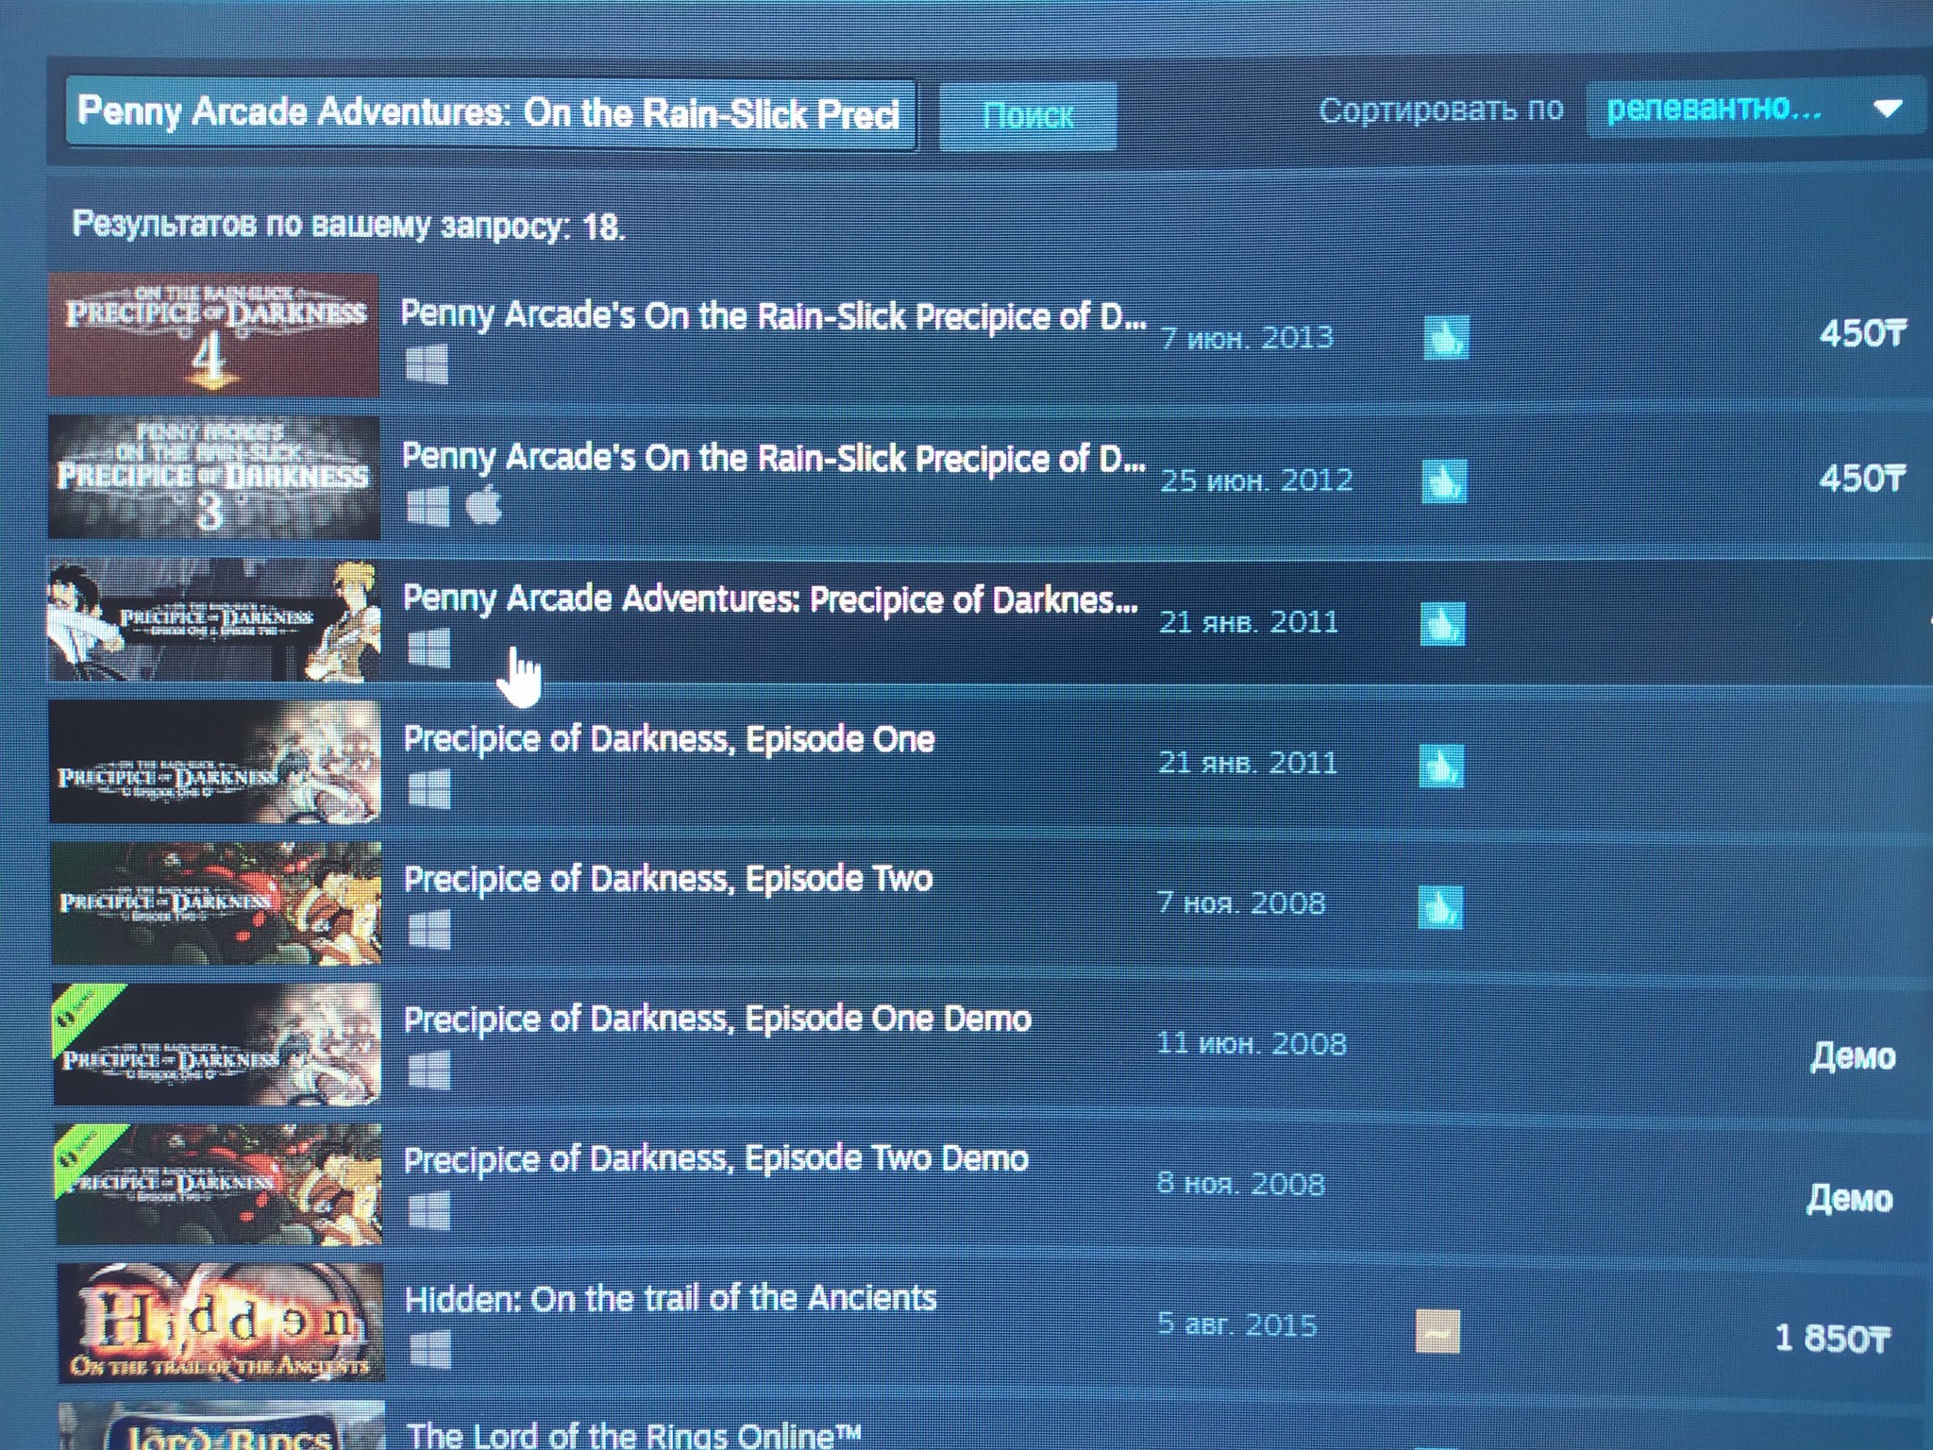Open Hidden: On the trail of the Ancients title
The width and height of the screenshot is (1933, 1450).
click(670, 1300)
